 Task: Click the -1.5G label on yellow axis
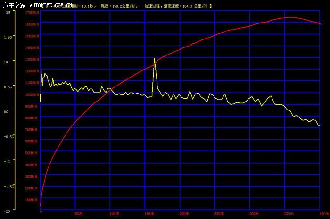click(x=8, y=186)
